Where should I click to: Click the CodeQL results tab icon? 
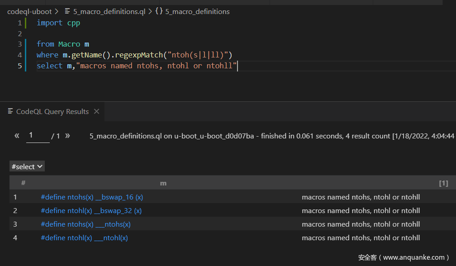10,112
